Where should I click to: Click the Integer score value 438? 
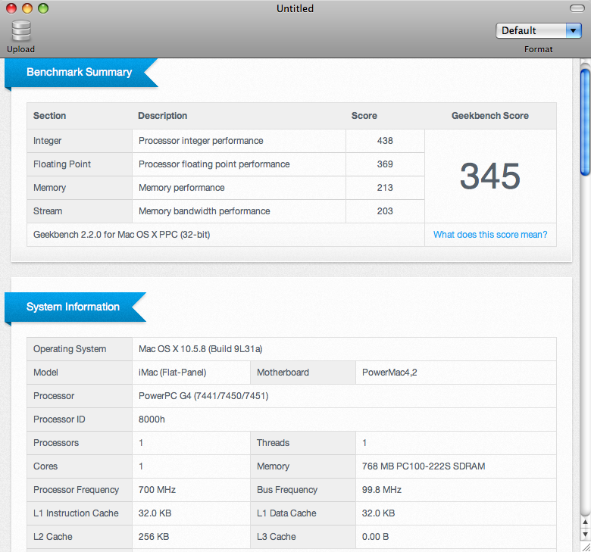click(384, 141)
